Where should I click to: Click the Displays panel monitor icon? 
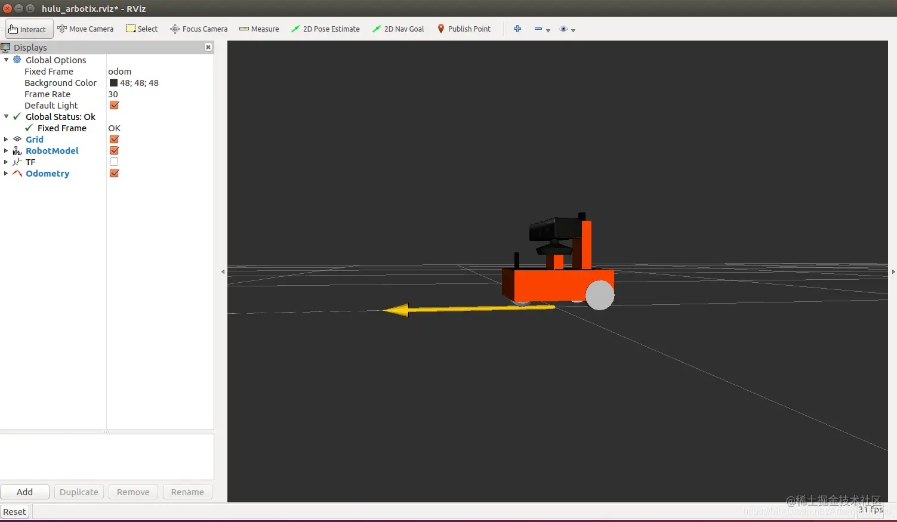click(5, 47)
